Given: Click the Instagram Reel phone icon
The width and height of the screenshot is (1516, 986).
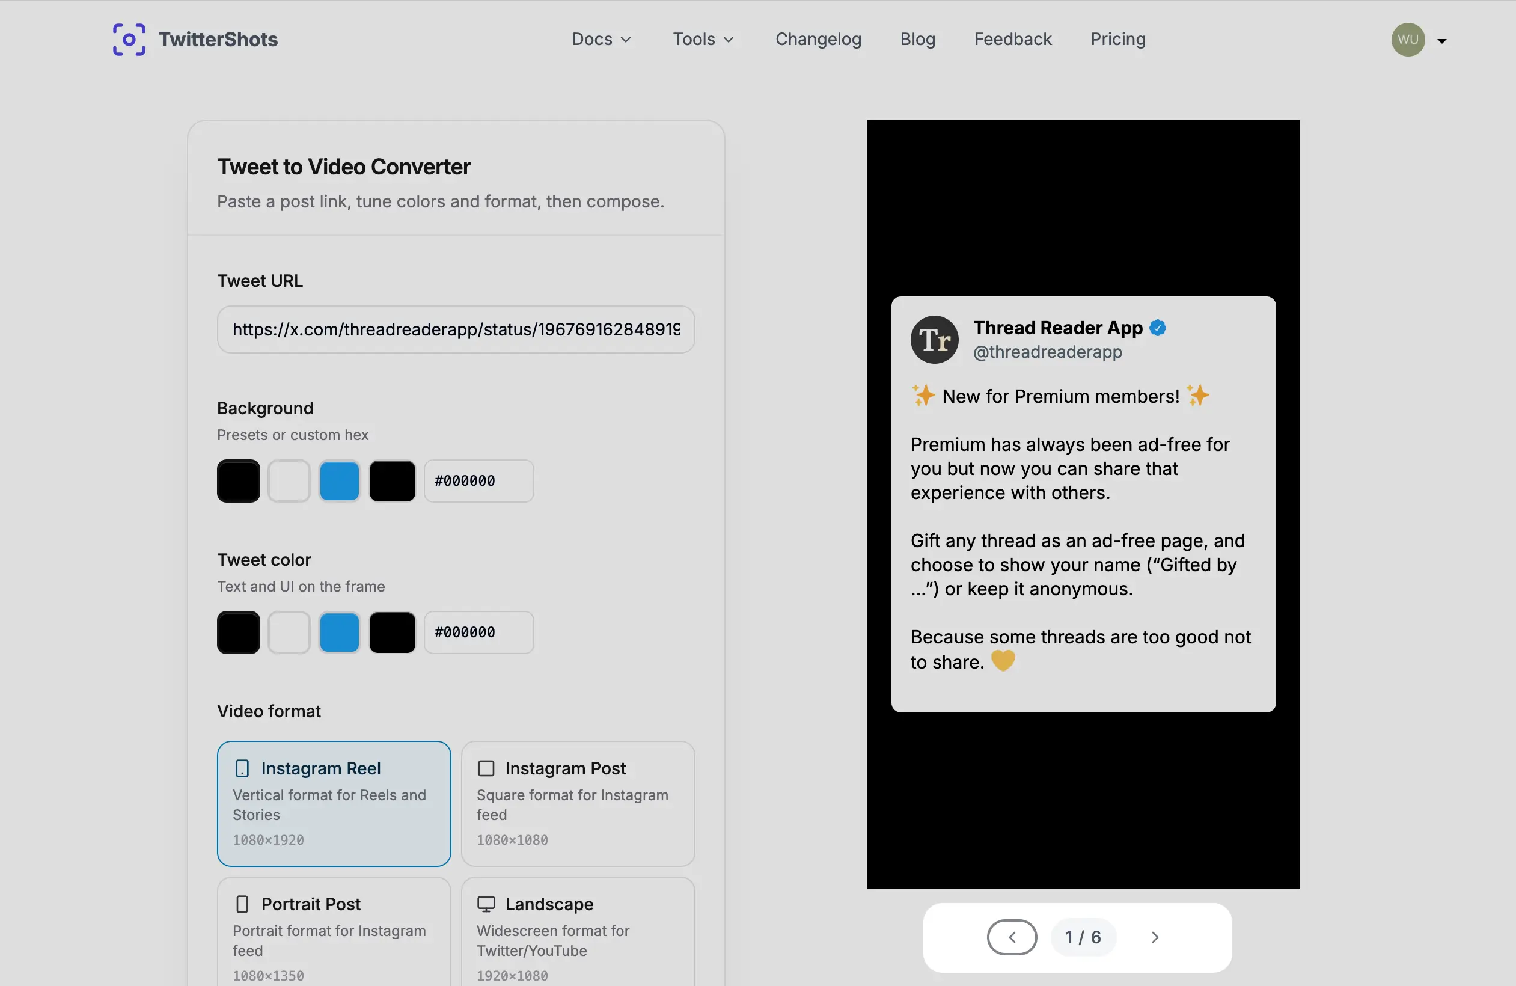Looking at the screenshot, I should pos(242,768).
